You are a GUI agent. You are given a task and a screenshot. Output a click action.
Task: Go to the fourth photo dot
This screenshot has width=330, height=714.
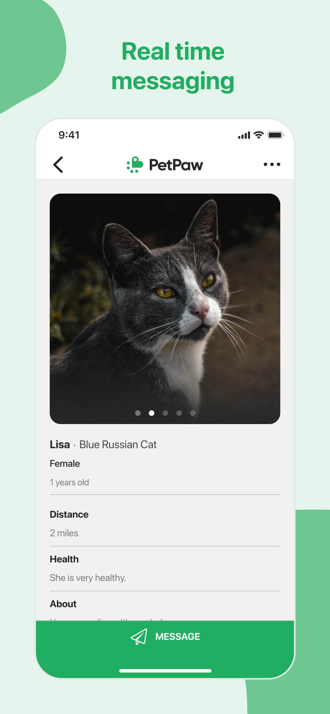179,413
